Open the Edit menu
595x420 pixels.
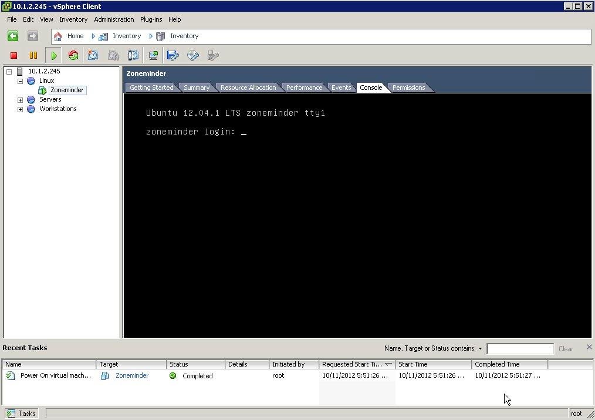click(x=28, y=19)
